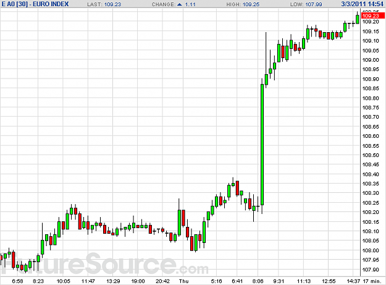Viewport: 386px width, 285px height.
Task: Click the 109.05 price axis label
Action: click(x=371, y=51)
